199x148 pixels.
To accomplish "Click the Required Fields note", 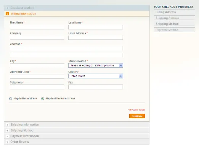I will coord(136,110).
